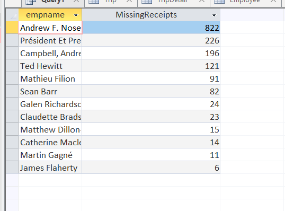Close the Trip table tab
This screenshot has height=211, width=285.
(x=129, y=2)
